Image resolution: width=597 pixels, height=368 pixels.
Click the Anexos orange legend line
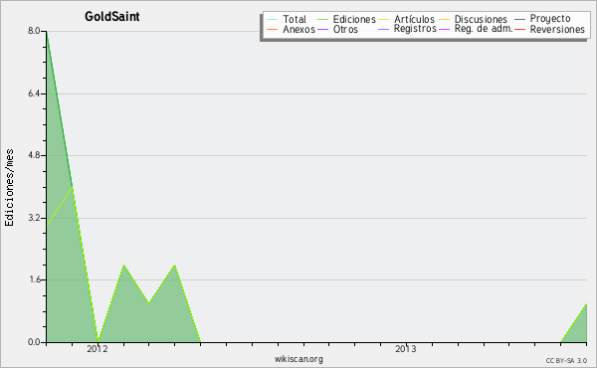(x=273, y=29)
